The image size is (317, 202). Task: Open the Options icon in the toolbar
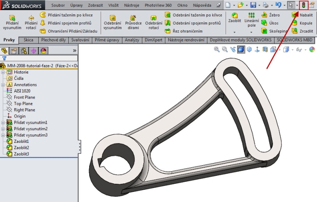click(x=312, y=5)
